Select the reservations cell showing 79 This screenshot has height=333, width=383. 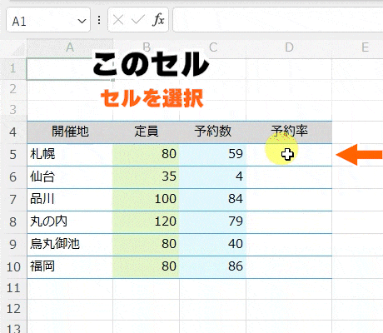tap(212, 222)
